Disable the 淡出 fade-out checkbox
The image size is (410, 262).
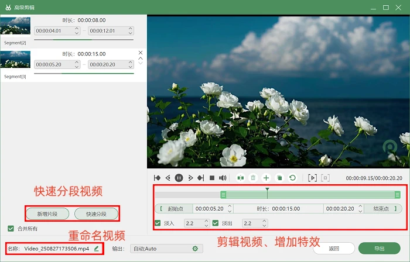point(216,223)
